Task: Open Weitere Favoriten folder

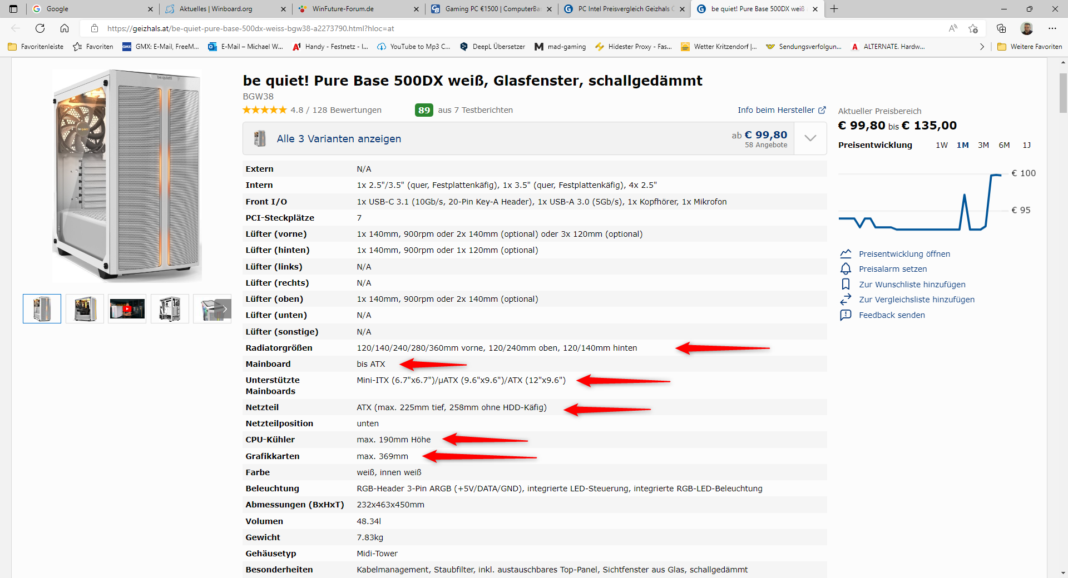Action: (x=1030, y=47)
